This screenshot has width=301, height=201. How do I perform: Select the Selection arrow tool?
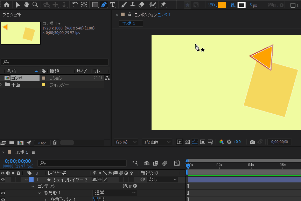[18, 5]
